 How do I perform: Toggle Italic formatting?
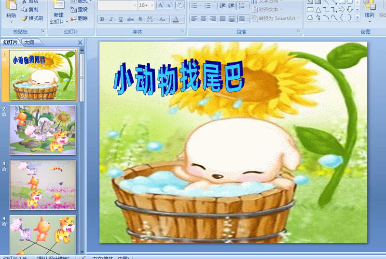coord(111,19)
